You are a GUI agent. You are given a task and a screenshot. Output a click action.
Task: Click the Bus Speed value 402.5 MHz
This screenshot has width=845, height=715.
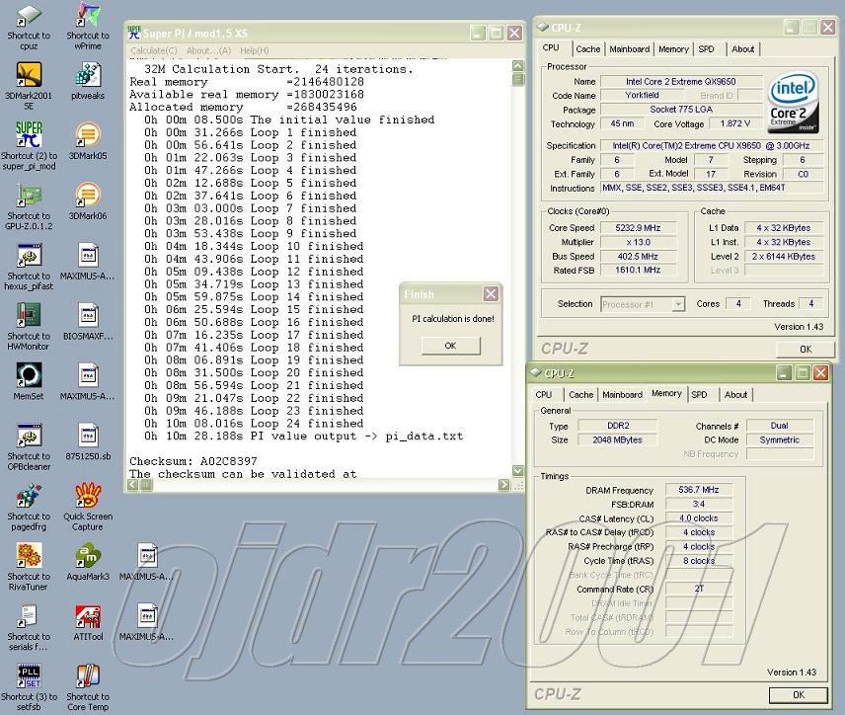[x=638, y=257]
